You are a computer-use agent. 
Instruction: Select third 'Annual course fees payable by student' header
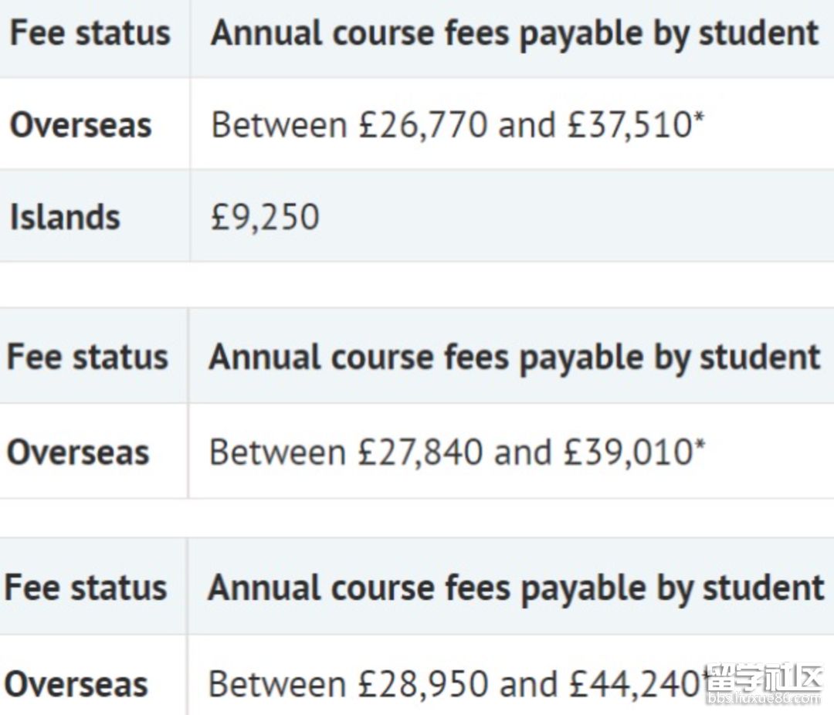pyautogui.click(x=516, y=589)
